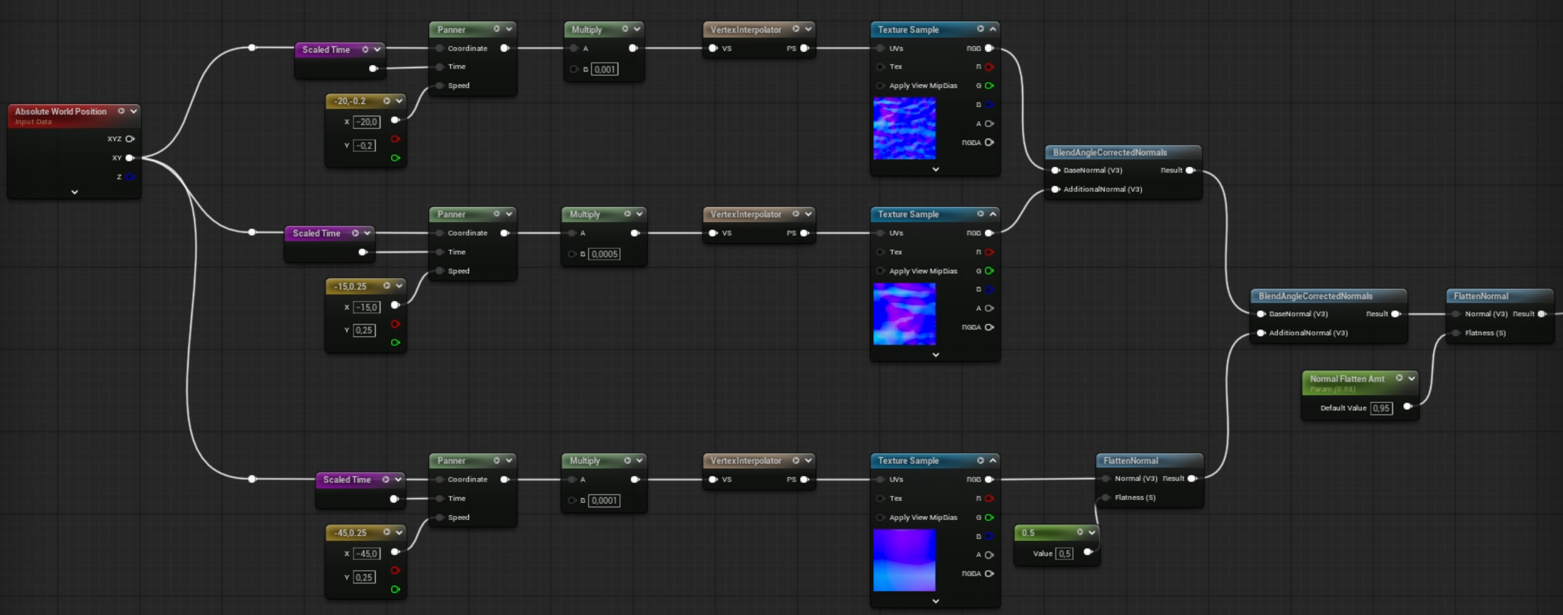The width and height of the screenshot is (1563, 615).
Task: Click the output pin of the 0.5 constant node
Action: 1088,552
